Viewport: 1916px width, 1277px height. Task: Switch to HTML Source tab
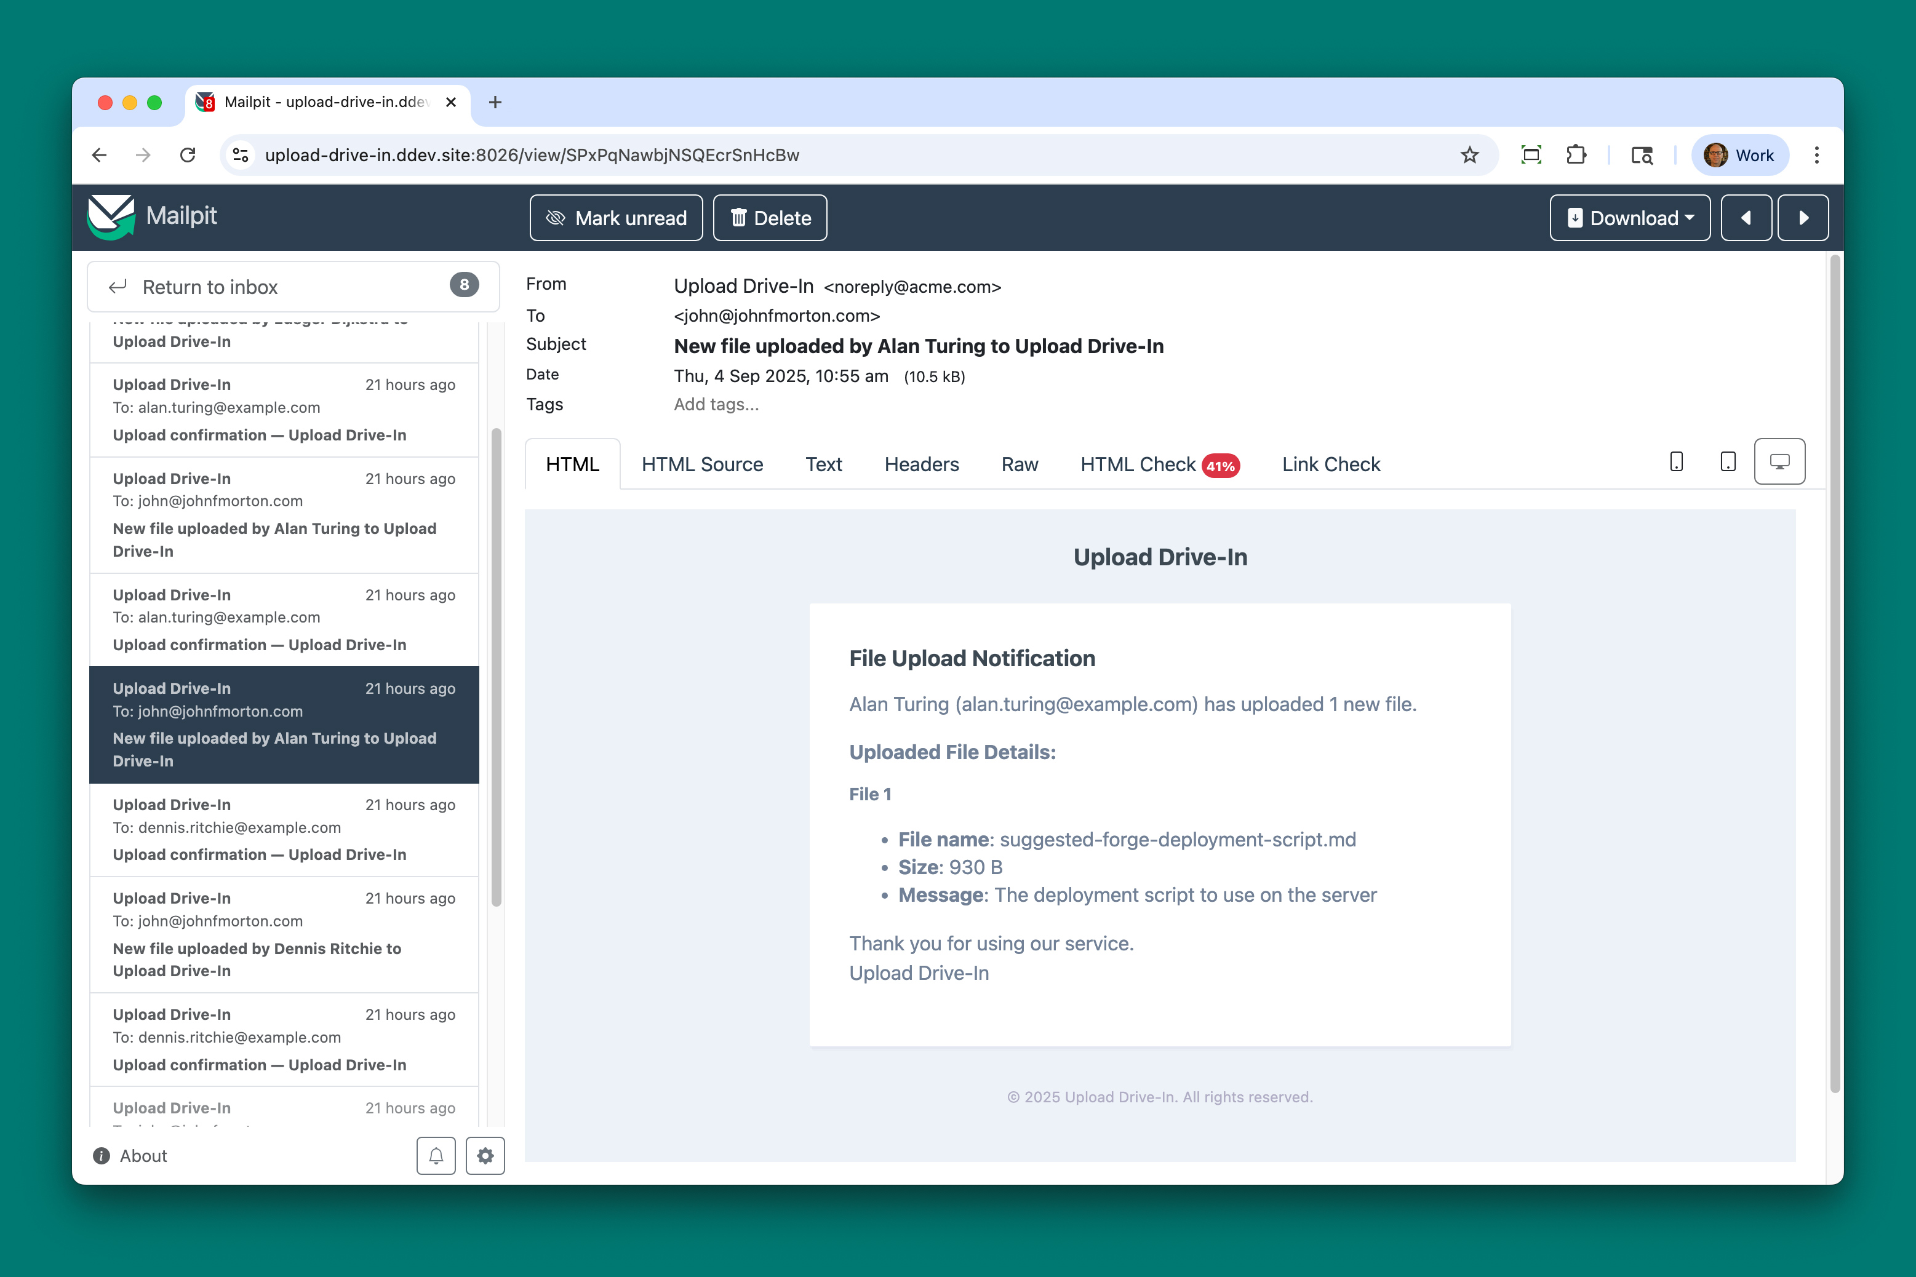click(701, 464)
